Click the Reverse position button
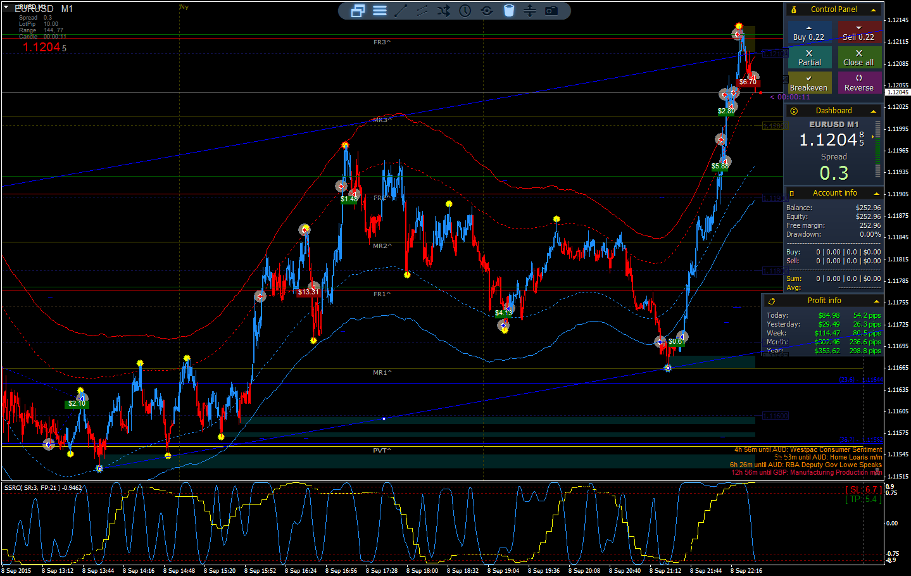Screen dimensions: 911x576 coord(859,83)
